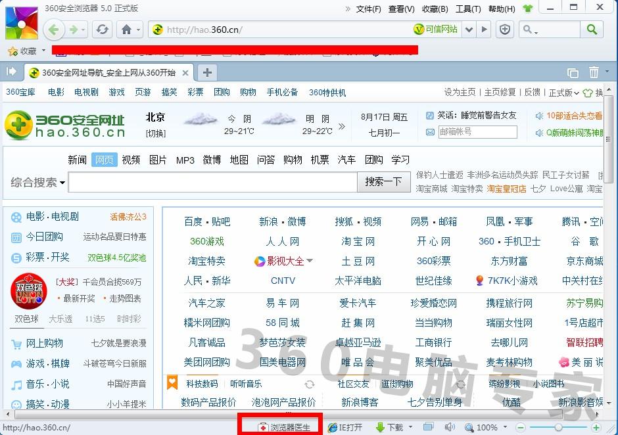Click 设为主页 link

pyautogui.click(x=460, y=92)
